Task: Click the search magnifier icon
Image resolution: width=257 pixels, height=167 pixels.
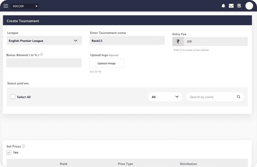Action: [238, 97]
